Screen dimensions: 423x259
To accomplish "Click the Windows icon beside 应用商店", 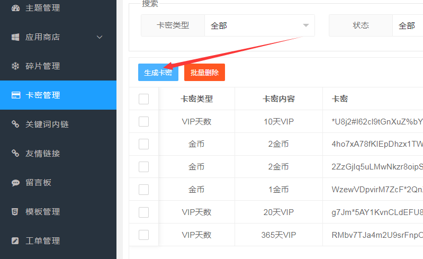I will pos(15,37).
